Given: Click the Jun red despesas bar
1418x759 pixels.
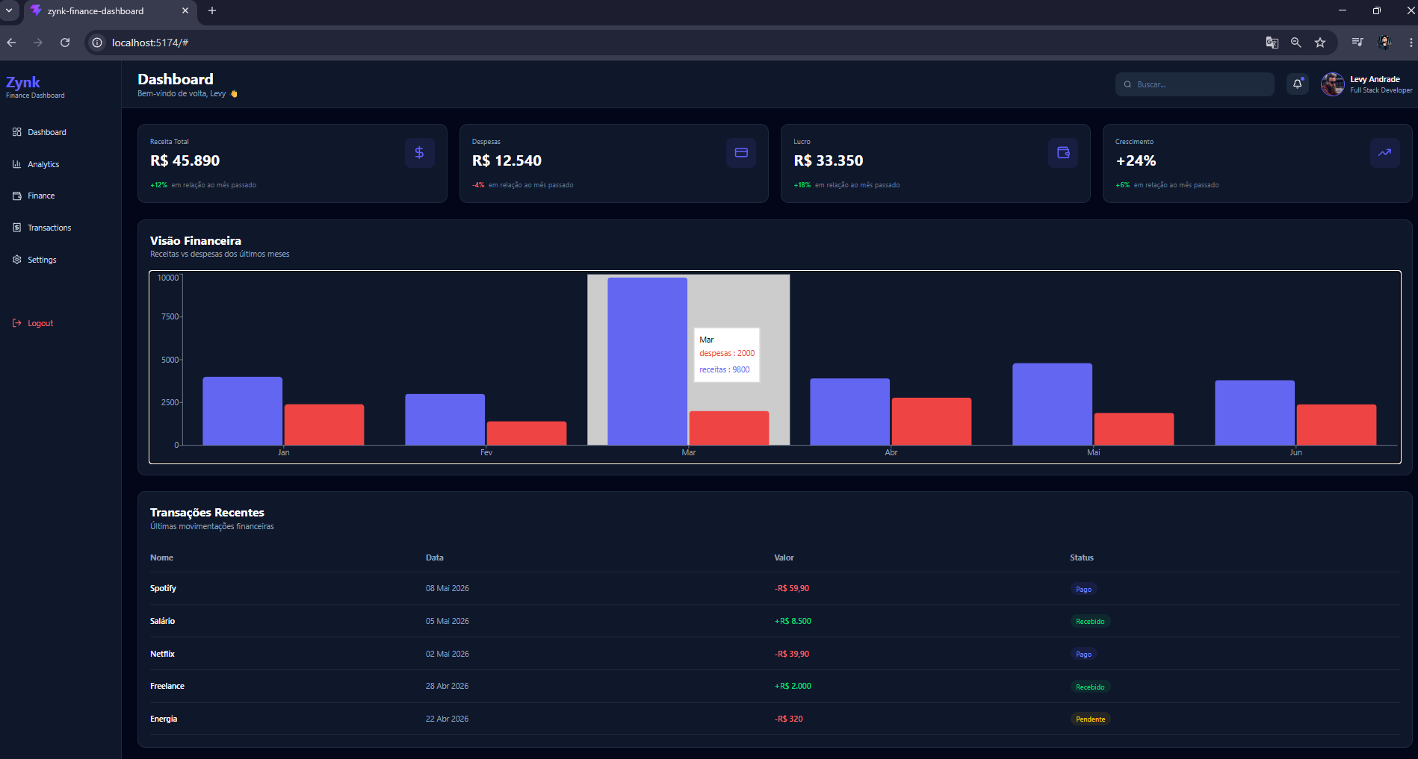Looking at the screenshot, I should 1337,425.
